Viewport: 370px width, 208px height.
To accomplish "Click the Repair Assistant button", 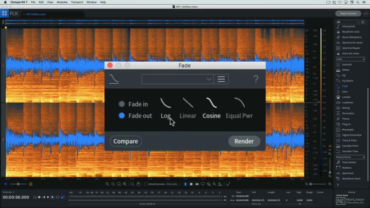I will [348, 13].
